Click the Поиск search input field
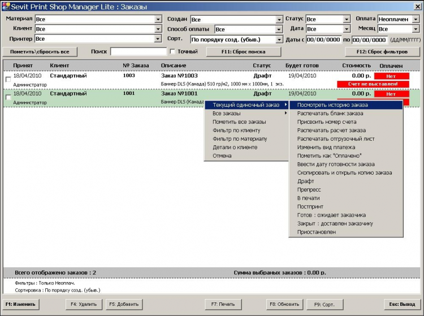This screenshot has height=316, width=424. [x=138, y=51]
